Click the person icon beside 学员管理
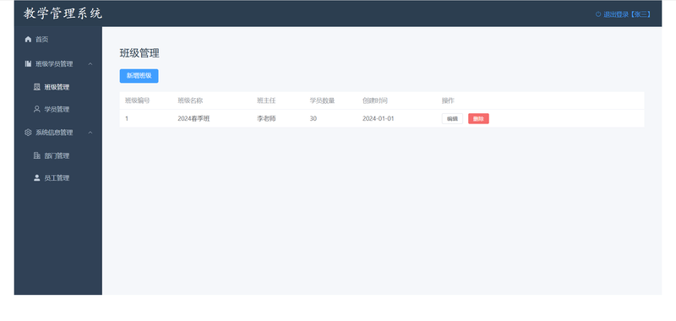 click(36, 109)
